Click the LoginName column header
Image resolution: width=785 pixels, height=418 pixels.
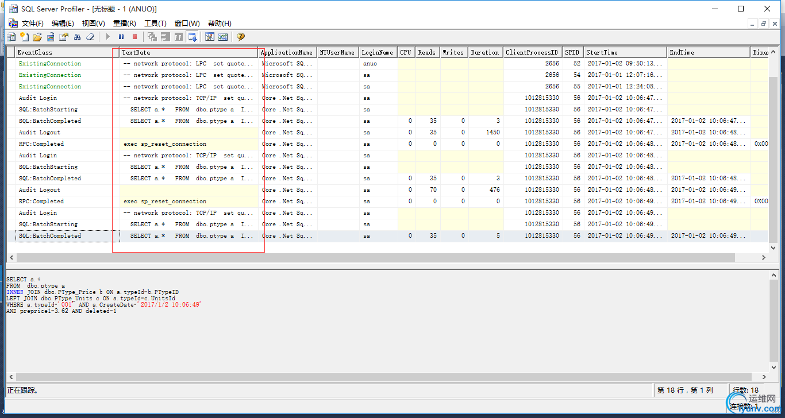(379, 52)
